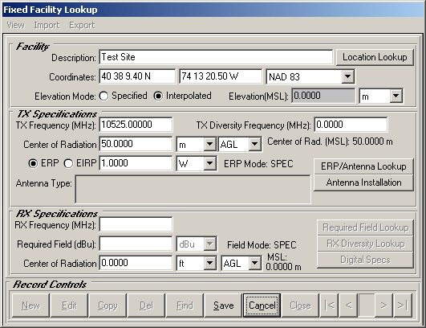
Task: Jump to first record with |< button
Action: 329,305
